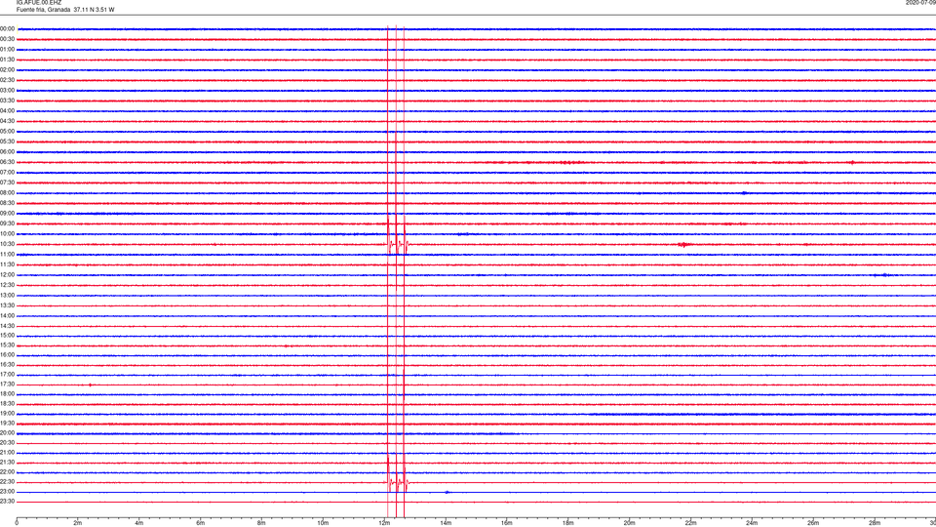Click the station code IG.AFUE.00.EHZ header
The height and width of the screenshot is (527, 936).
(x=39, y=3)
